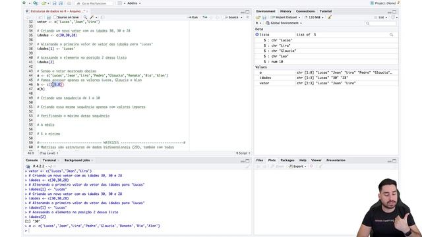Screen dimensions: 422x237
Task: Click the Source button
Action: (231, 17)
